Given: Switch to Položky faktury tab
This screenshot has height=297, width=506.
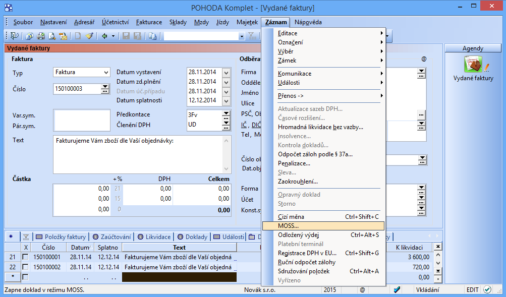Looking at the screenshot, I should [x=61, y=237].
